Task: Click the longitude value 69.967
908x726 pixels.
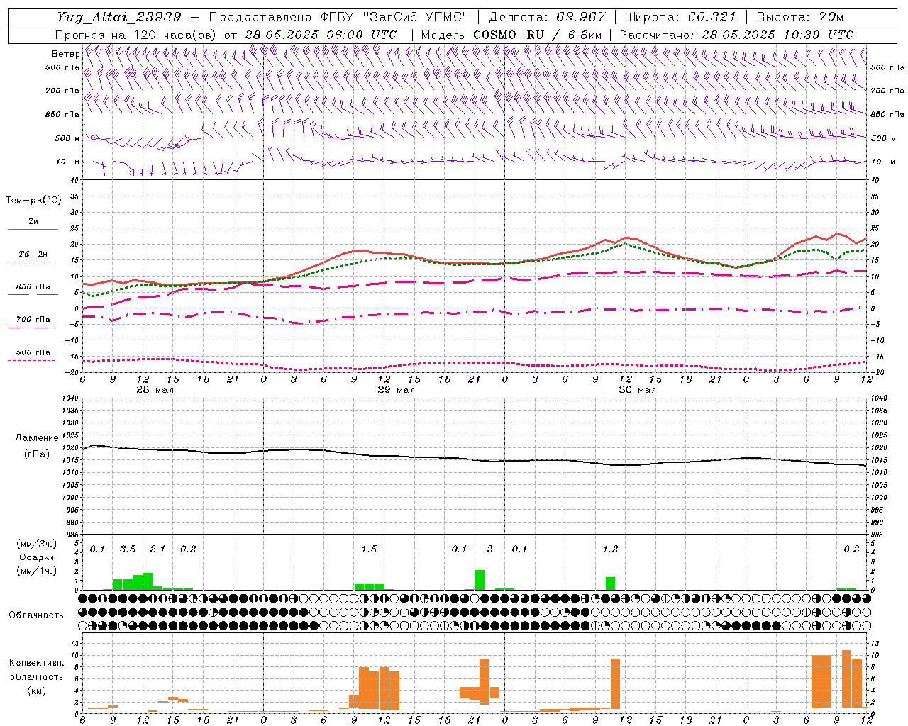Action: tap(582, 17)
